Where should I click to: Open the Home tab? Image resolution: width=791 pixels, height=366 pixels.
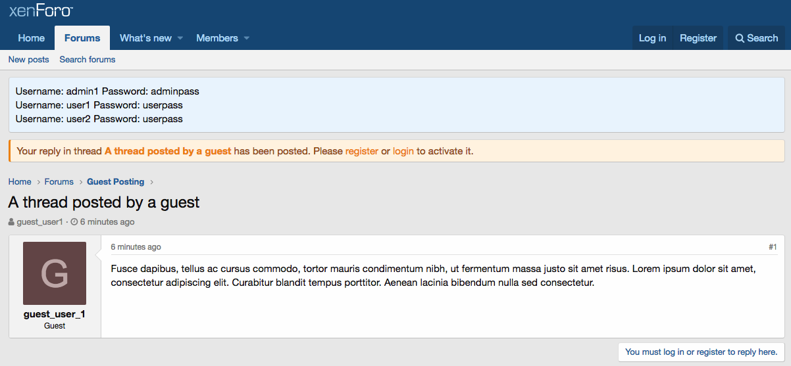(x=32, y=38)
